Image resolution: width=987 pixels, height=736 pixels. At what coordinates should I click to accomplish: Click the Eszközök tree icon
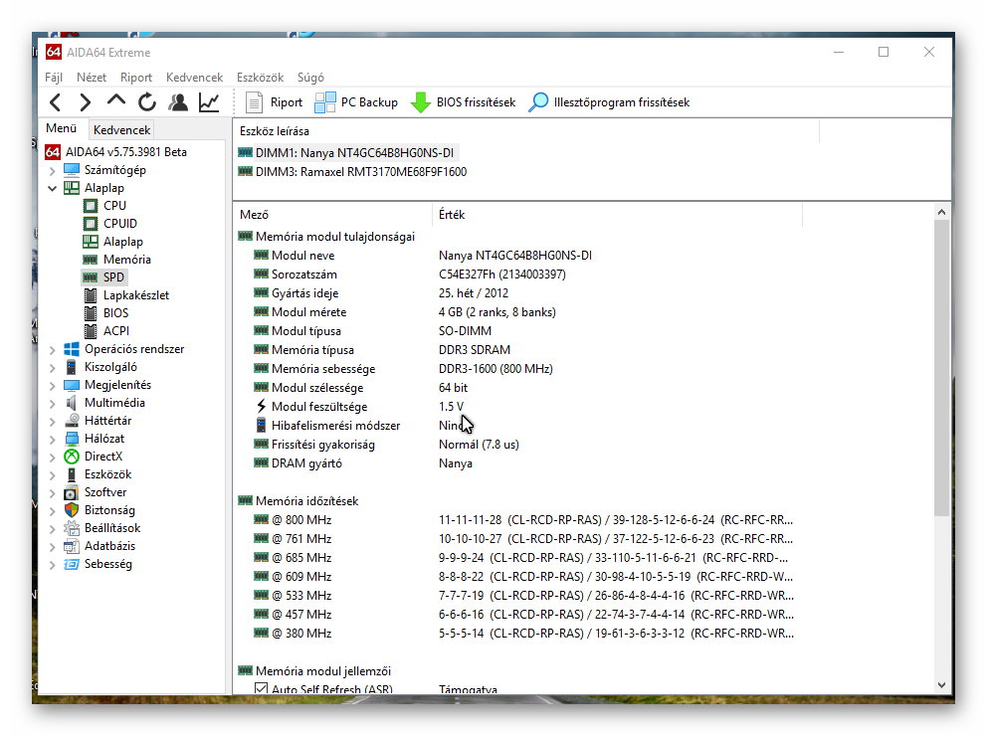(72, 474)
